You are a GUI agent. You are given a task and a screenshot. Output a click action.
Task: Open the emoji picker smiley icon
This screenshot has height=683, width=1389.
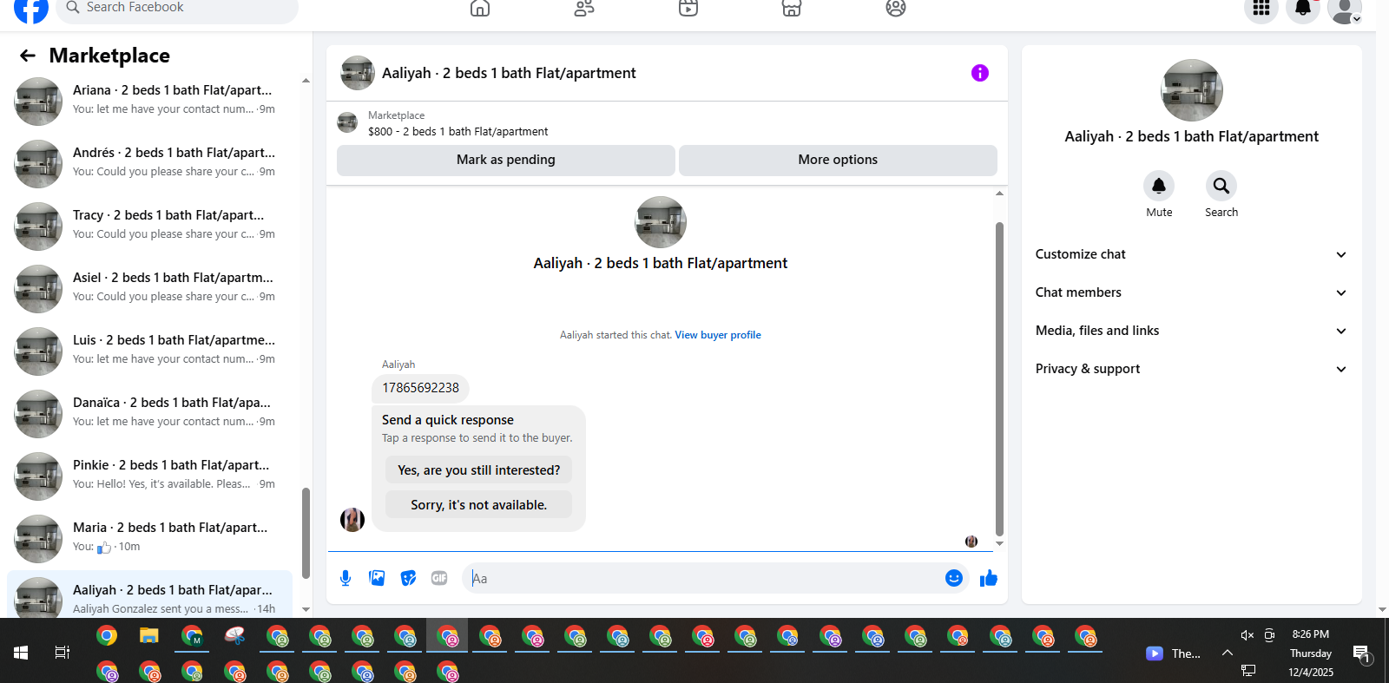tap(954, 578)
